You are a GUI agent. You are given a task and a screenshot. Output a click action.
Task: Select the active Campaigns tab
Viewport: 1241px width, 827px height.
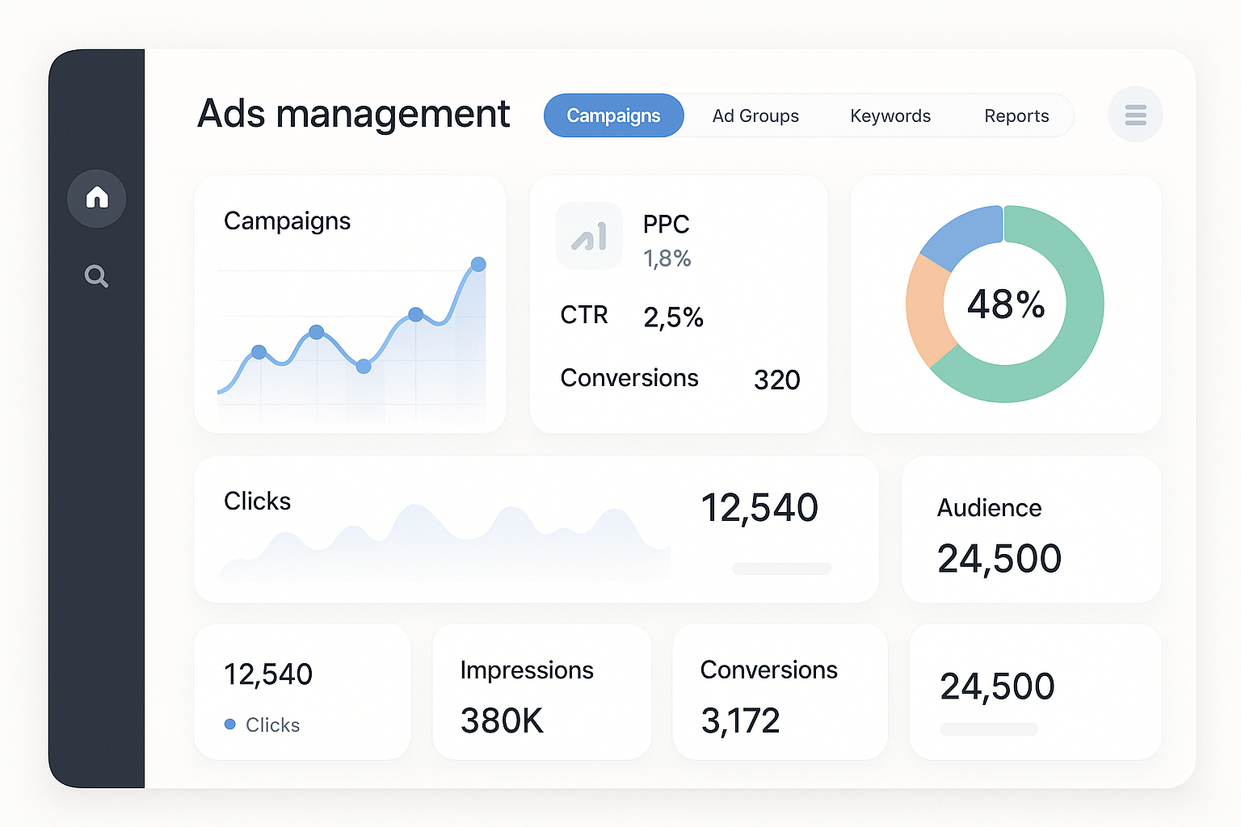(613, 115)
